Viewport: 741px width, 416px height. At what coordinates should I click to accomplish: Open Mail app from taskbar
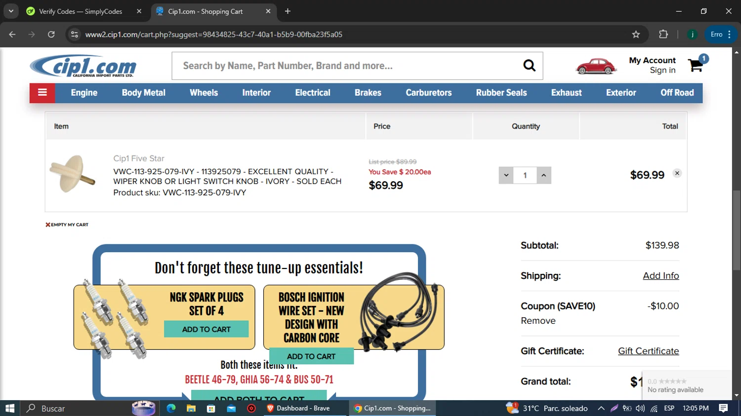click(231, 408)
